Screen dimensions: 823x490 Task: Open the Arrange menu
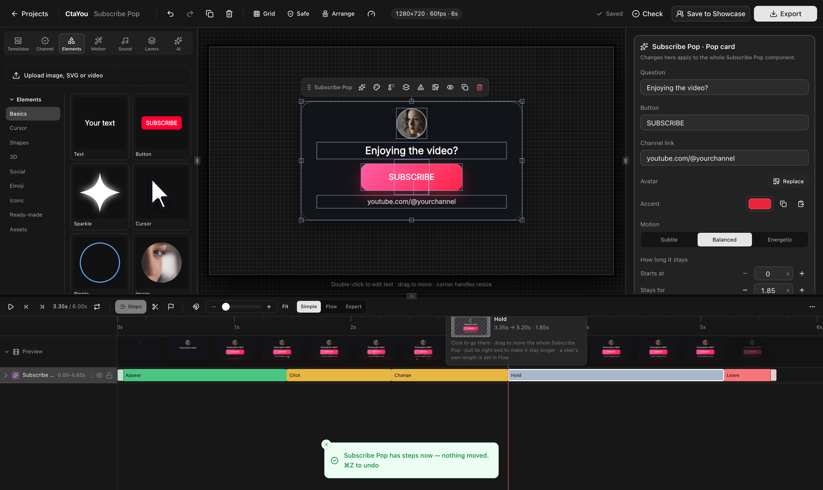tap(338, 14)
